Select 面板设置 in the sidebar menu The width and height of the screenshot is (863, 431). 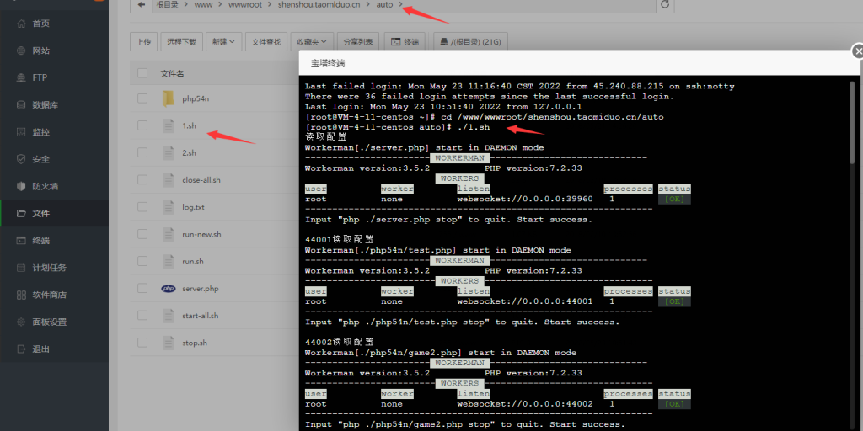tap(49, 322)
